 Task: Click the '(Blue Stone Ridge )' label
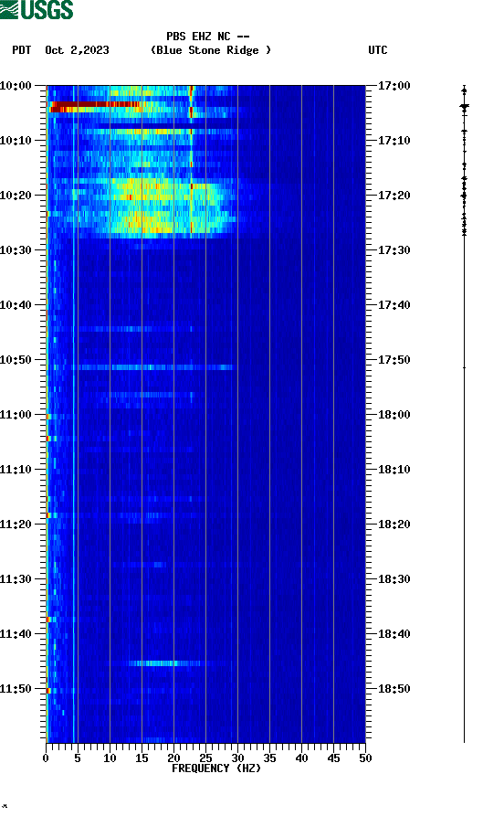pyautogui.click(x=211, y=50)
